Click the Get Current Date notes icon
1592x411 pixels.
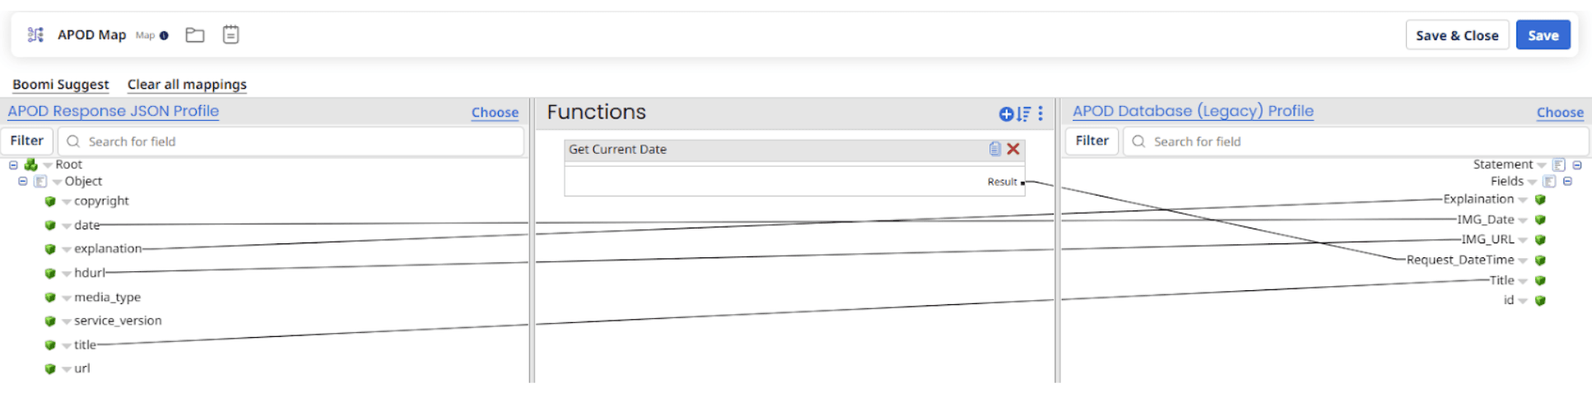pos(995,149)
